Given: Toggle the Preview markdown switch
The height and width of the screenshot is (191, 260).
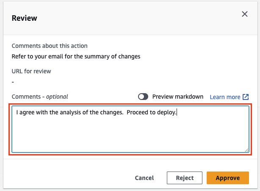Looking at the screenshot, I should tap(143, 97).
